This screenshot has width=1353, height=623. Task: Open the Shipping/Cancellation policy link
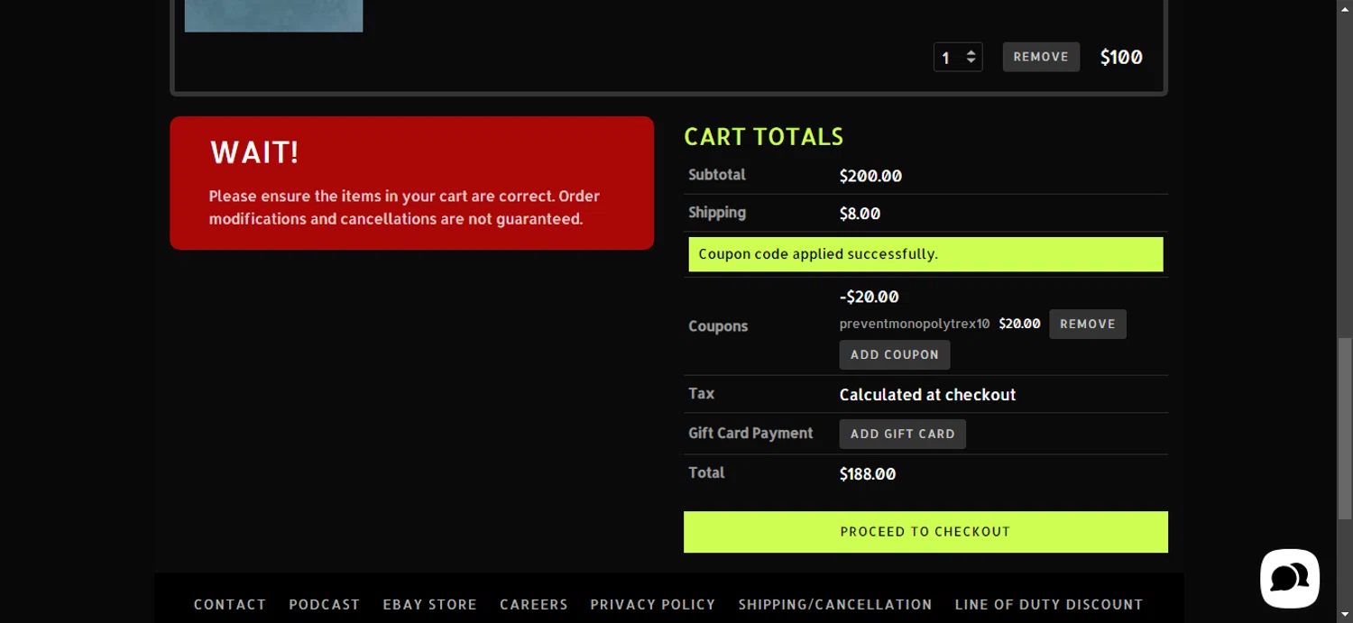click(x=835, y=604)
